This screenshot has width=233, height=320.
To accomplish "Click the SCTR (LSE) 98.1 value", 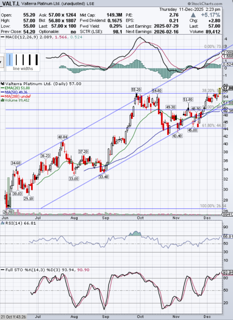I will (117, 32).
